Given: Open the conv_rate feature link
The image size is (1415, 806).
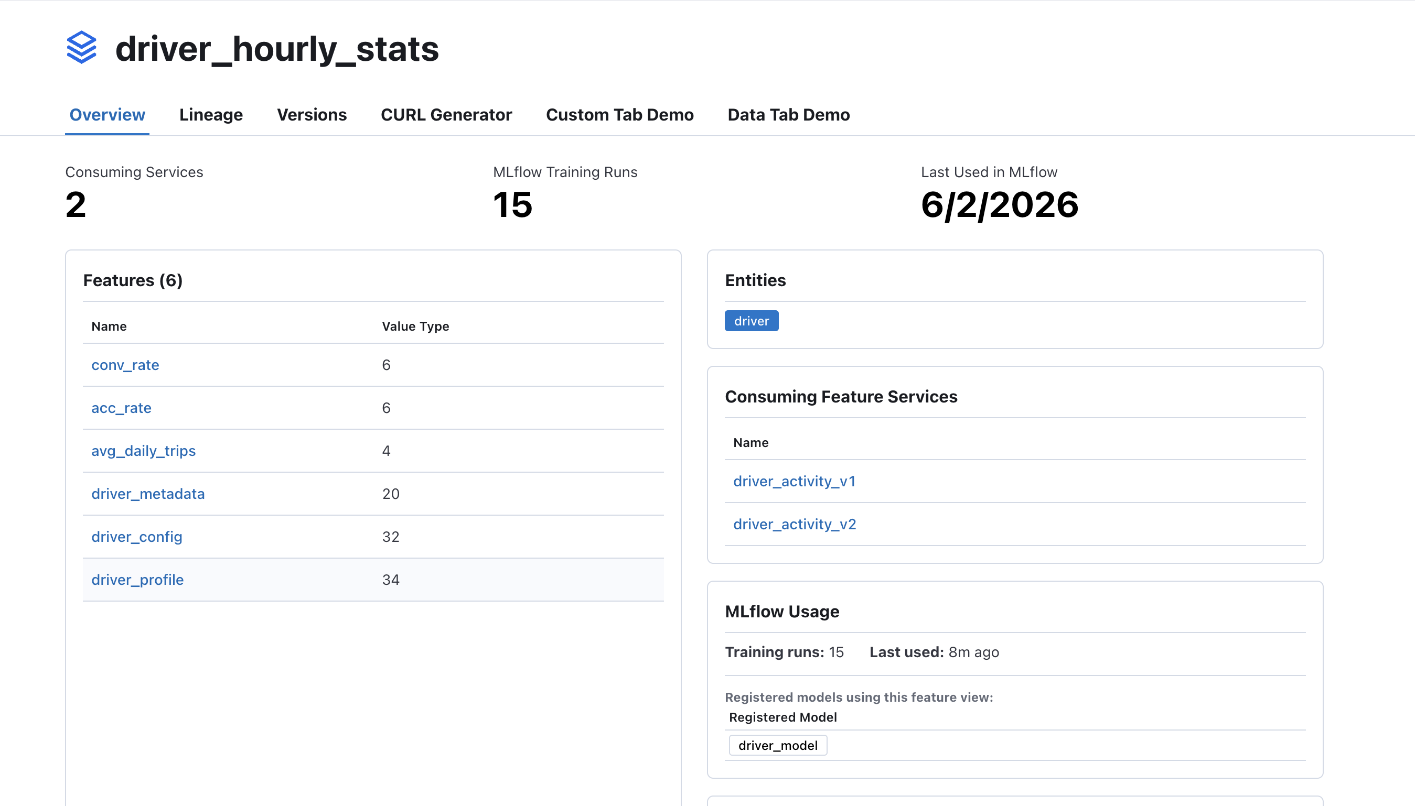Looking at the screenshot, I should [125, 365].
